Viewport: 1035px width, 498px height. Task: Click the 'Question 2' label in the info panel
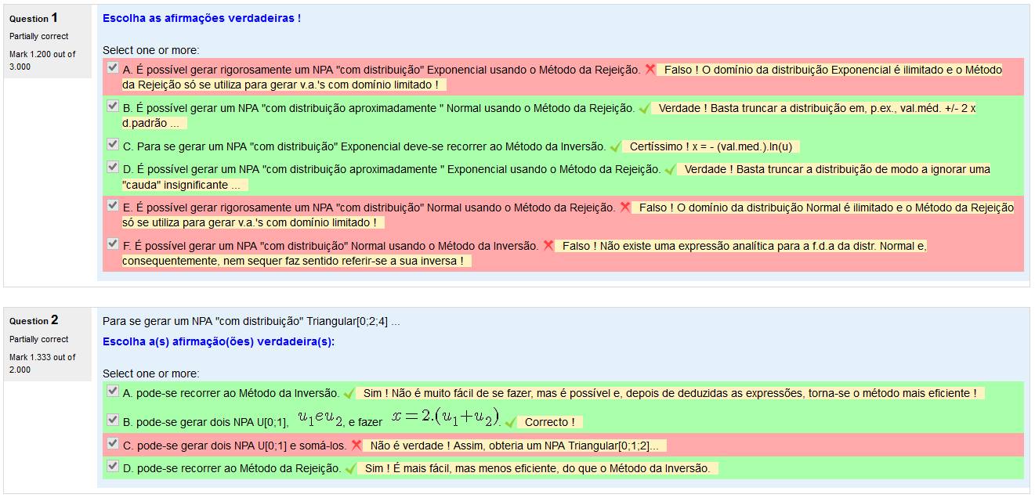[x=34, y=320]
